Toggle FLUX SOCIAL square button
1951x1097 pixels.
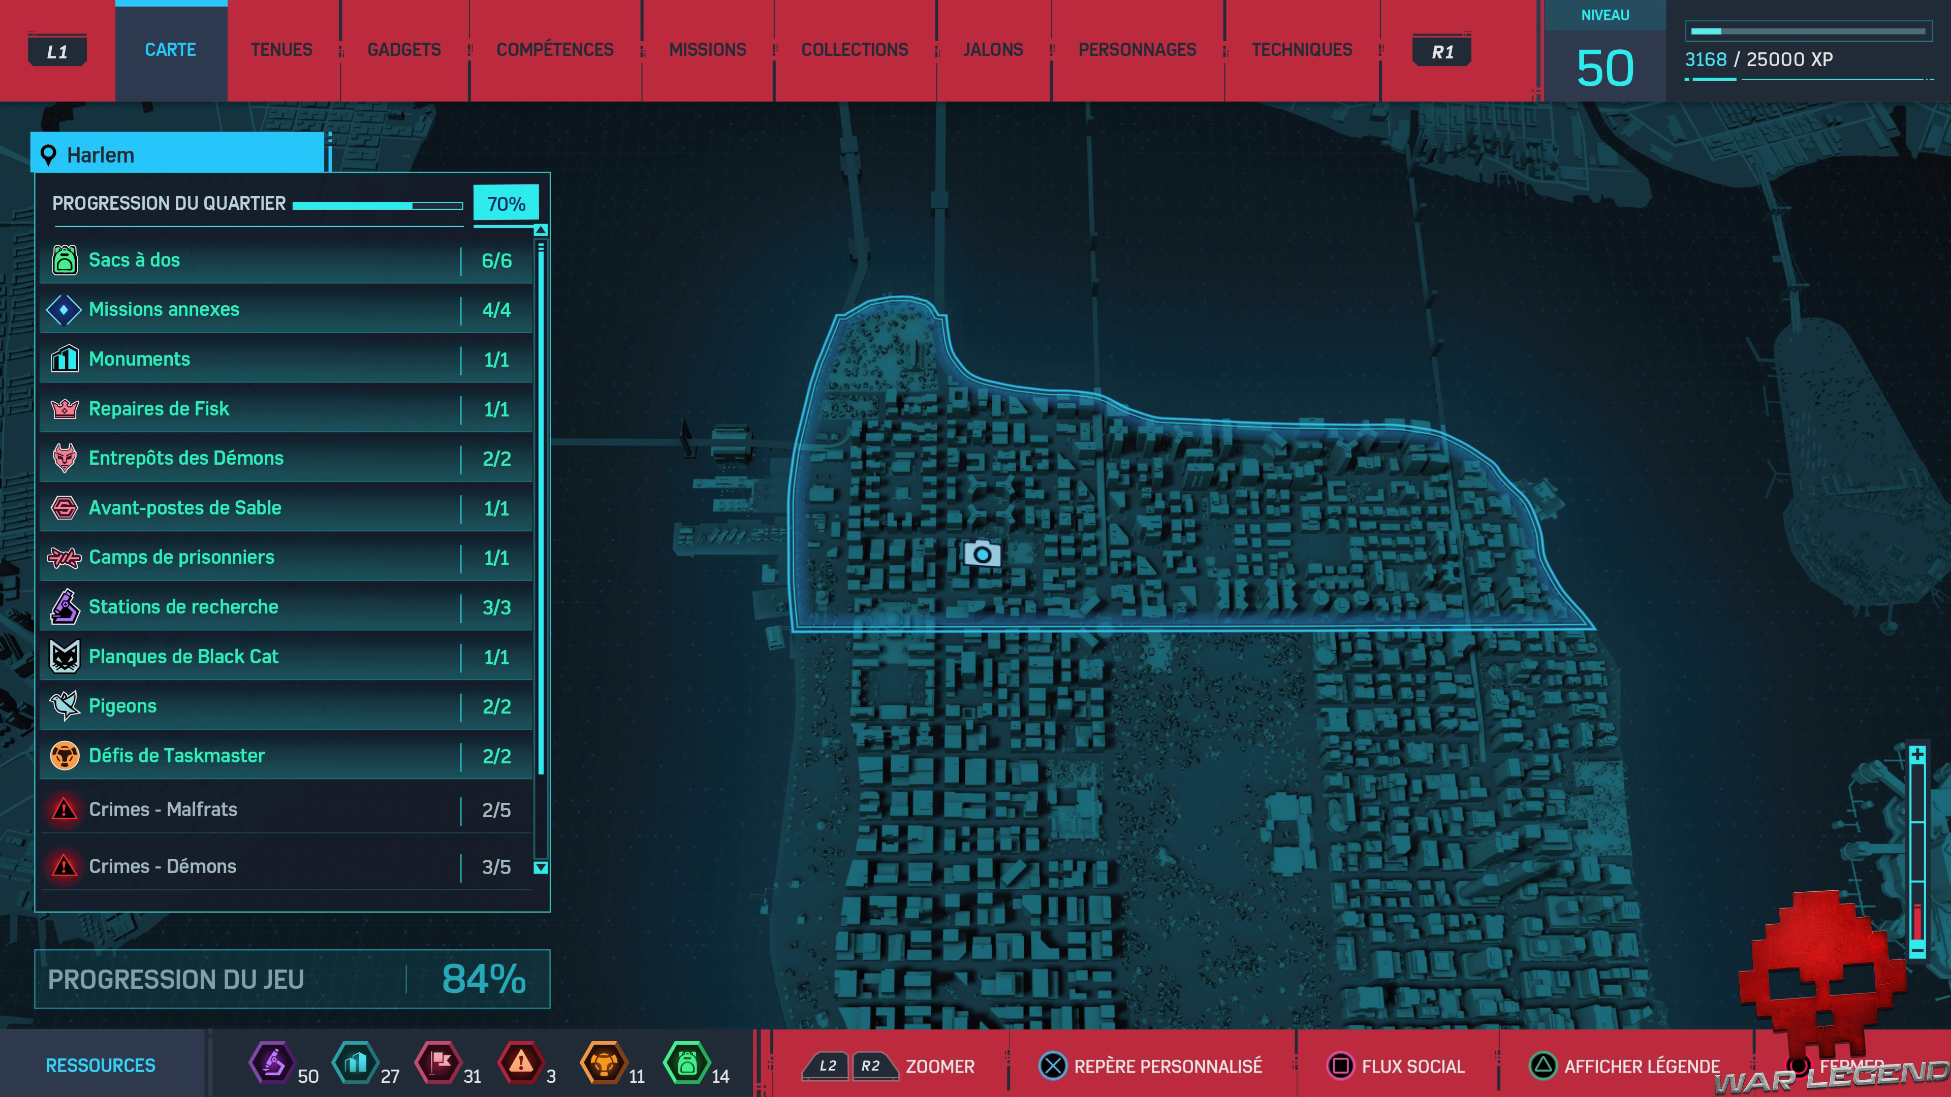(x=1340, y=1066)
